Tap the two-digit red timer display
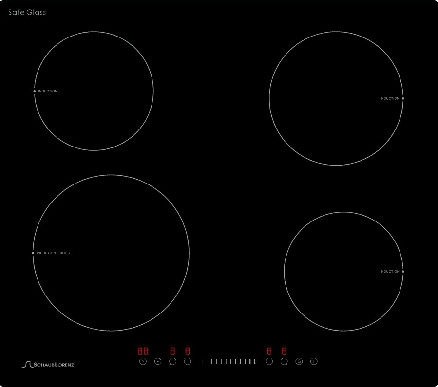 (x=143, y=350)
